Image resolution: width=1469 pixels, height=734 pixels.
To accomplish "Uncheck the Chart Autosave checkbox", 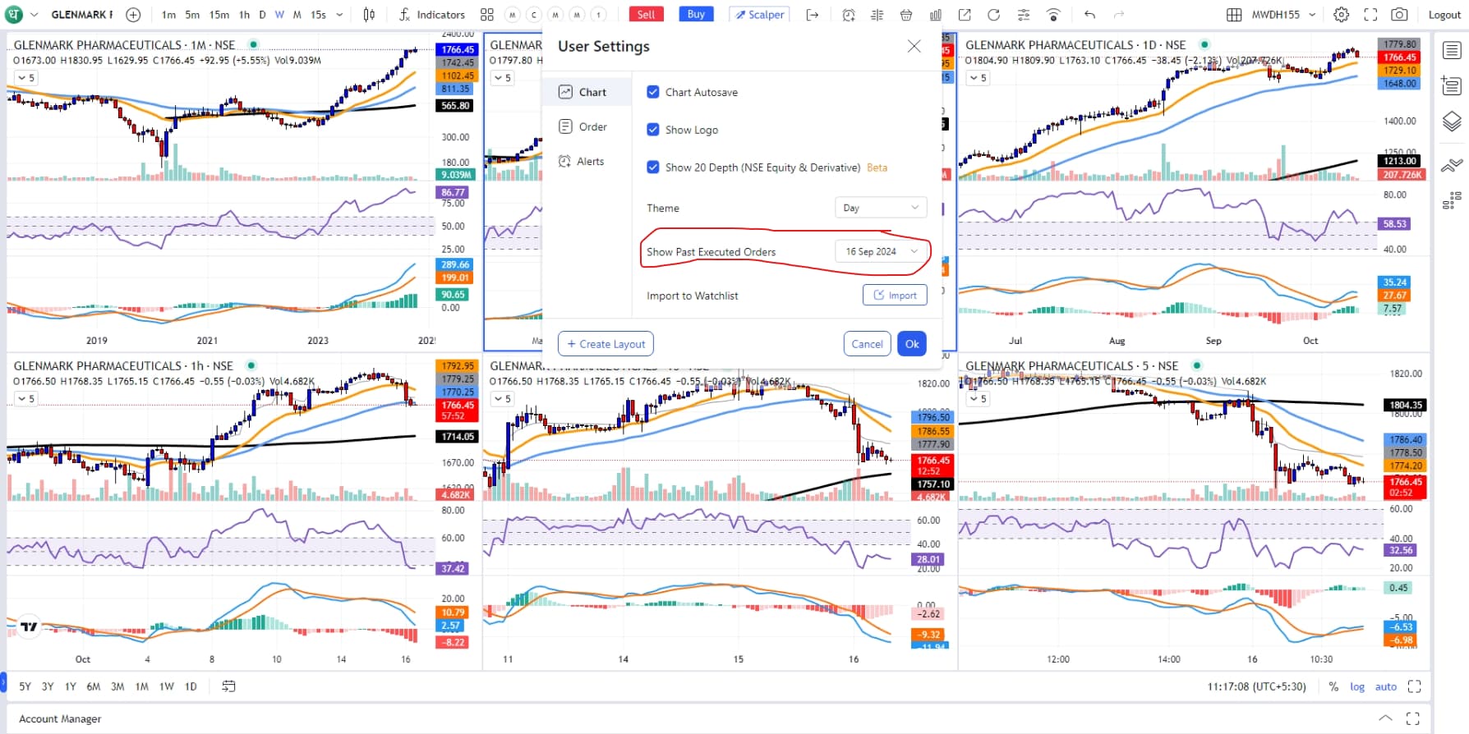I will point(653,92).
